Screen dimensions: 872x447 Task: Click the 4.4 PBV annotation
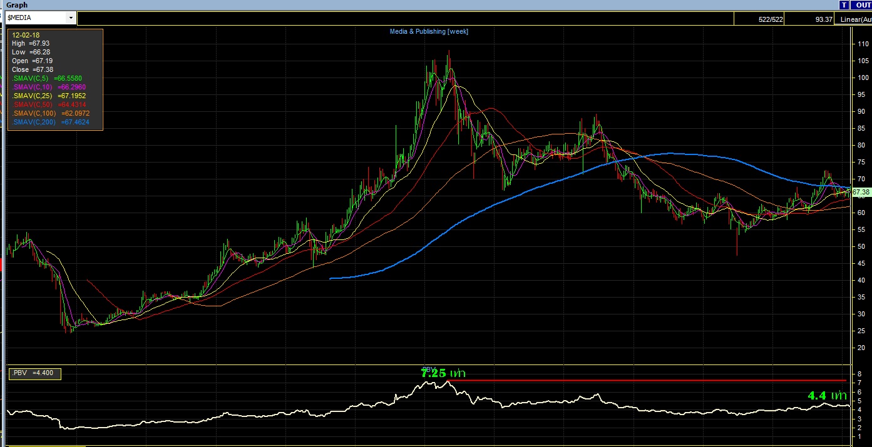827,396
